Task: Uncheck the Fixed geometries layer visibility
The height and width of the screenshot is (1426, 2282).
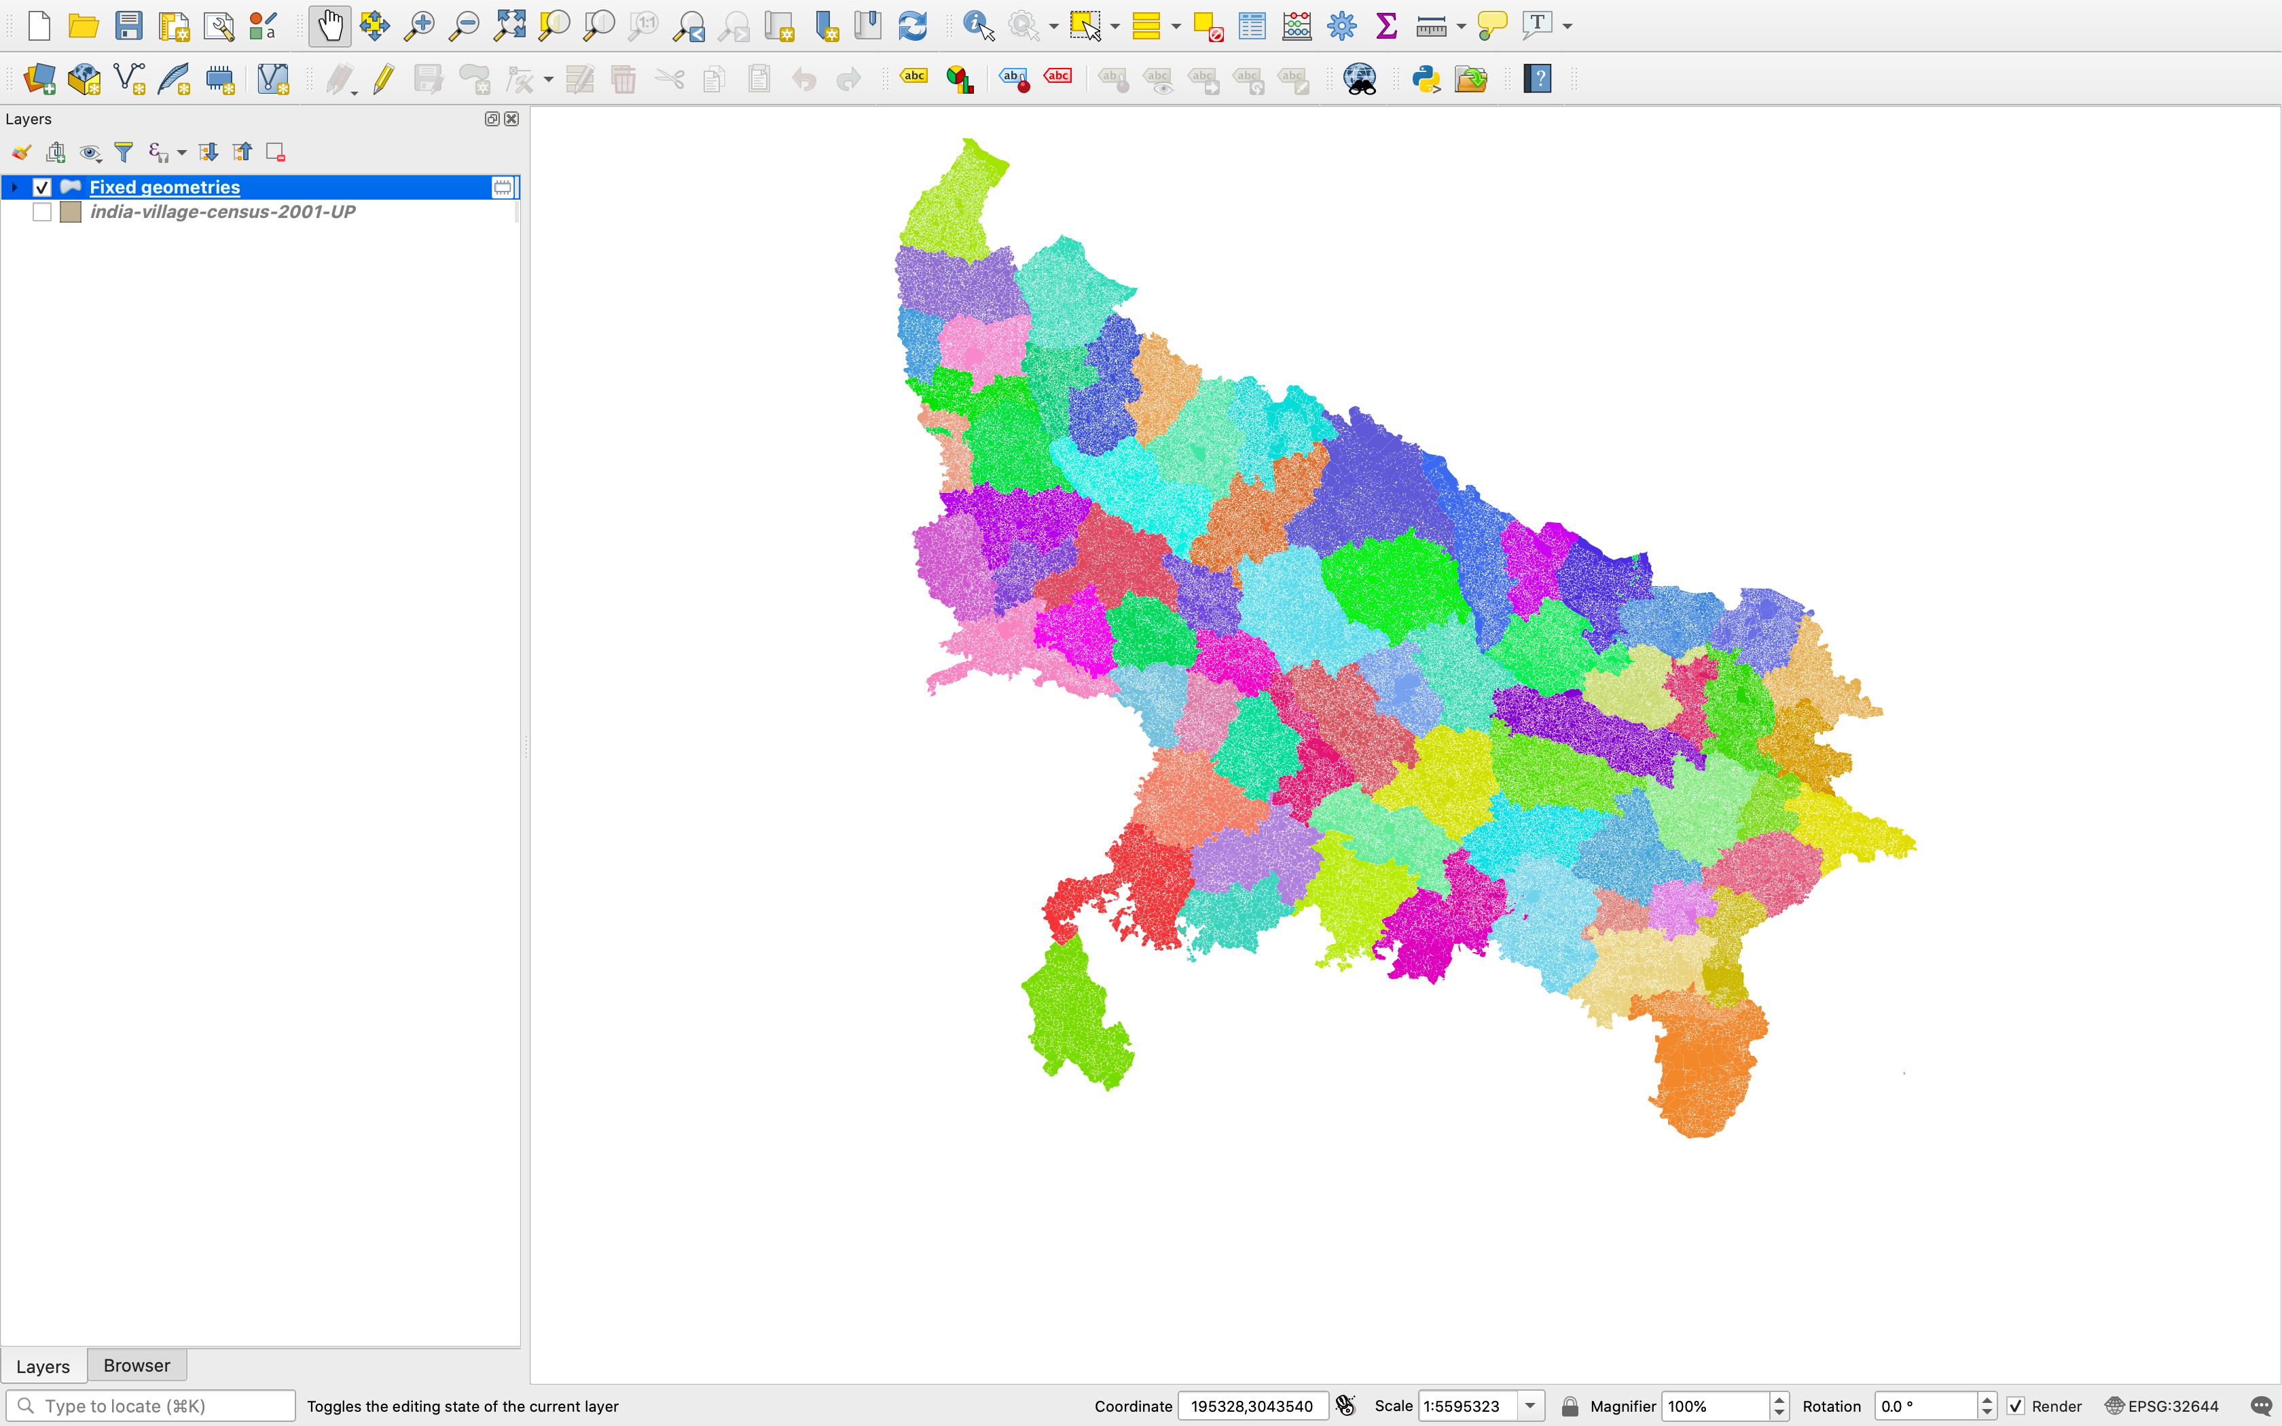Action: (41, 187)
